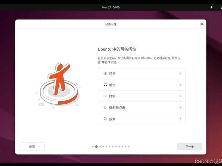
Task: Click the mouse icon beside 指向与点击
Action: (x=105, y=107)
